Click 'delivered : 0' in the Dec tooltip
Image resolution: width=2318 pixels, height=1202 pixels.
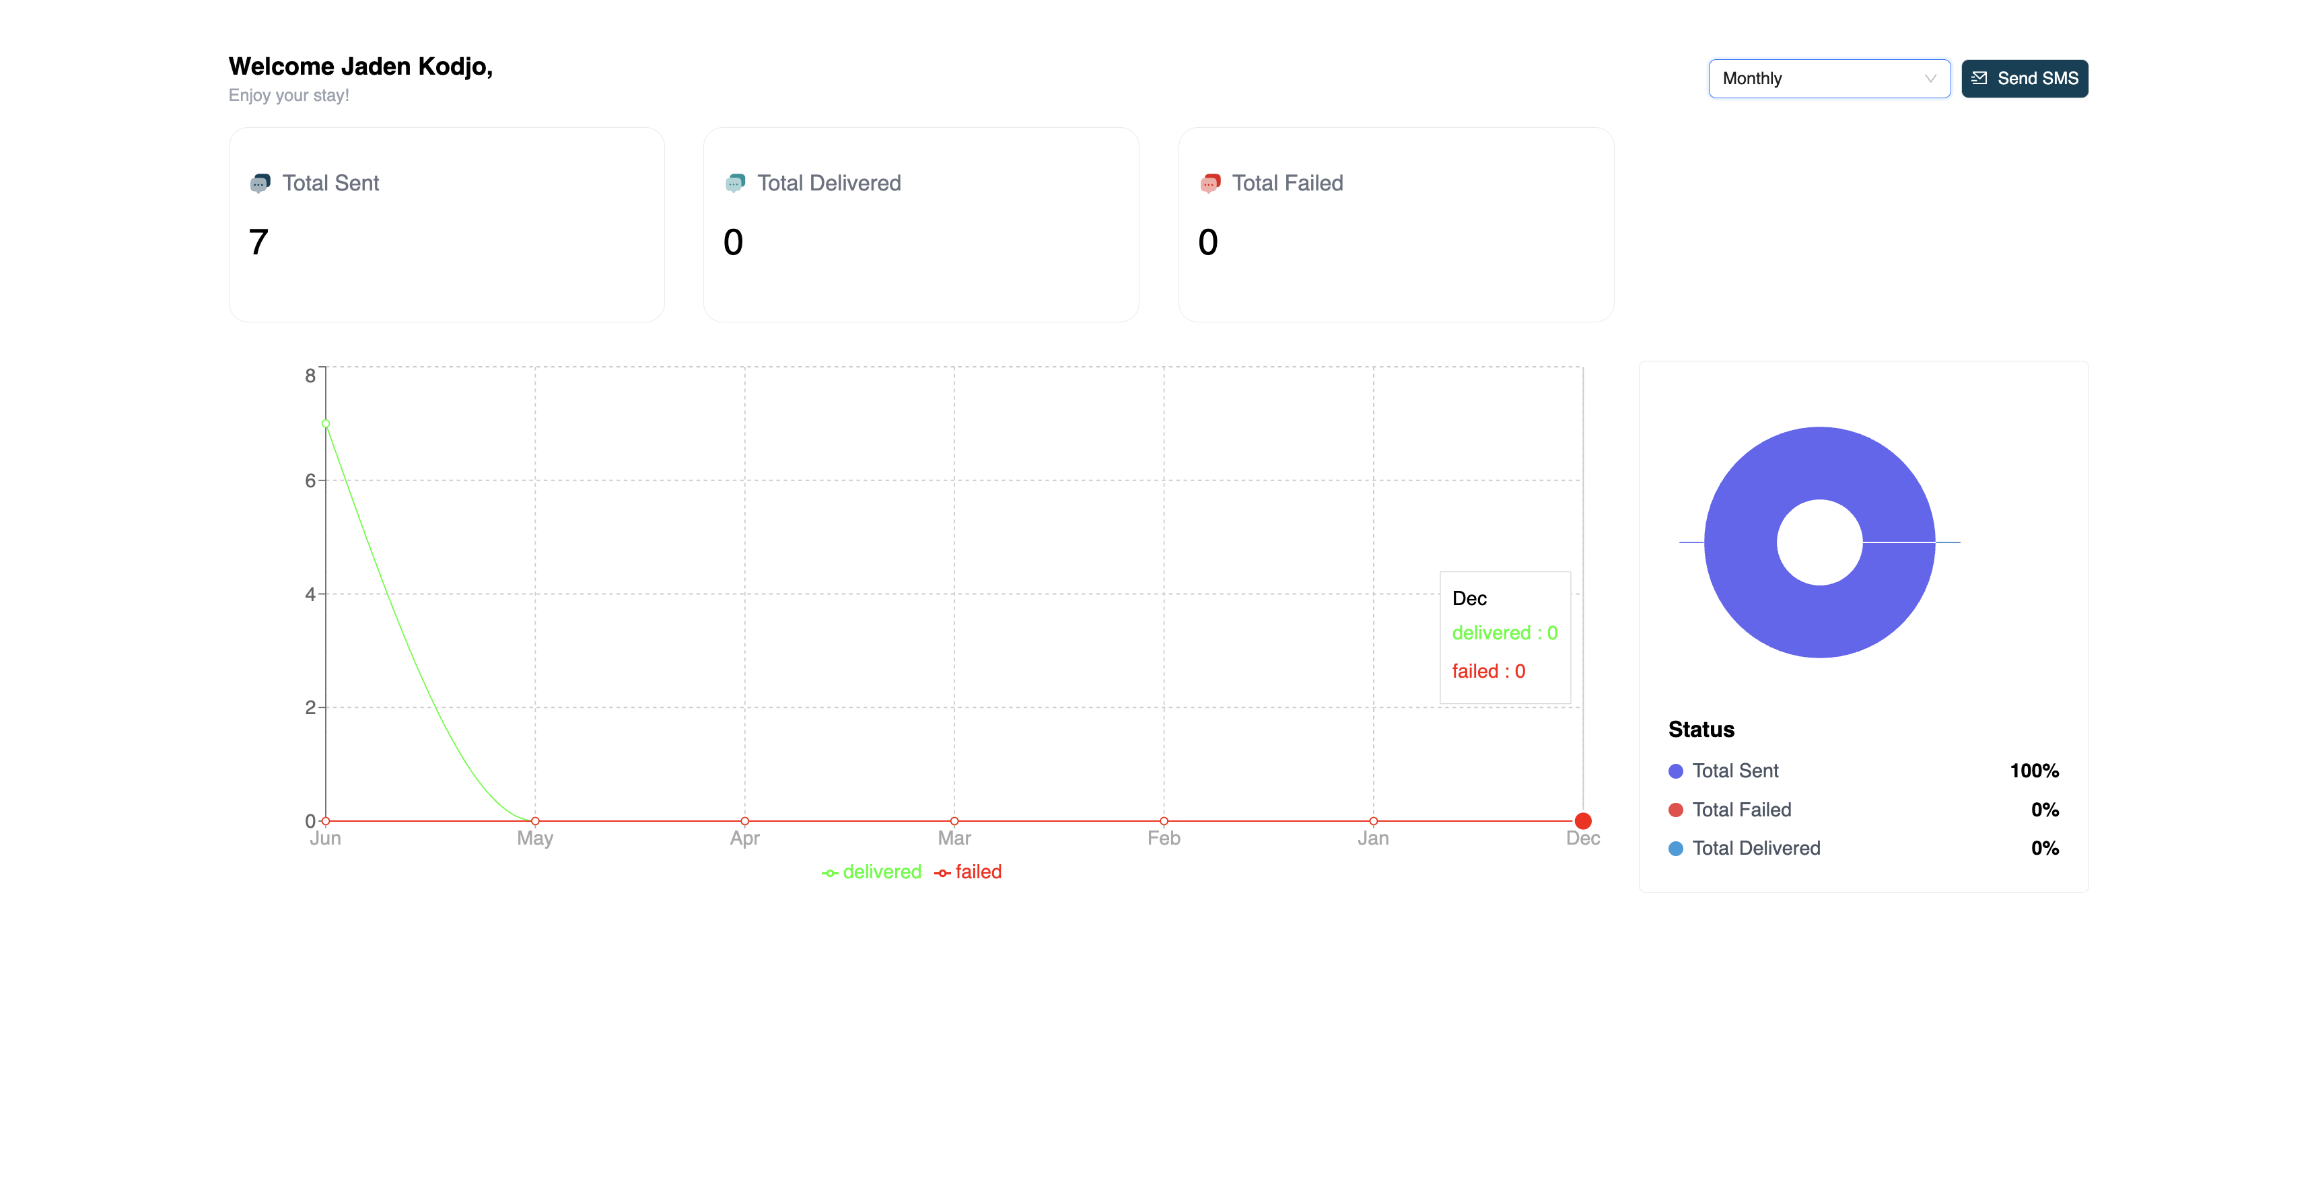coord(1504,633)
